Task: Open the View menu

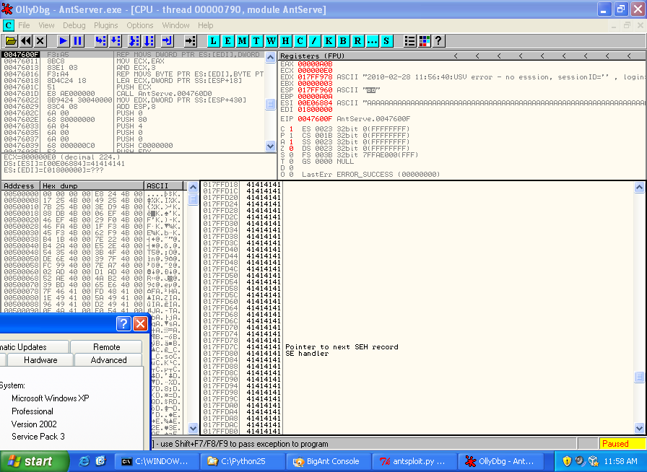Action: click(46, 25)
